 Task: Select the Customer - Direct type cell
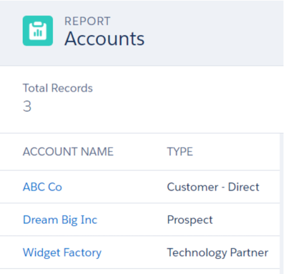[213, 187]
